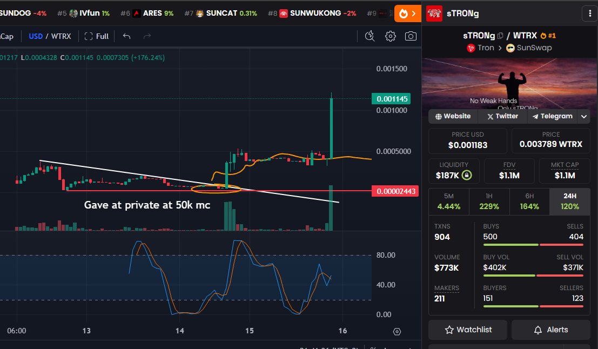This screenshot has width=598, height=349.
Task: Open trending token #7 SUNCAT
Action: click(x=220, y=14)
